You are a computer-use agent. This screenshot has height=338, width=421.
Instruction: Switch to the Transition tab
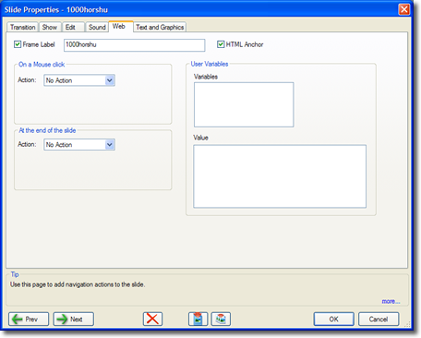coord(22,27)
